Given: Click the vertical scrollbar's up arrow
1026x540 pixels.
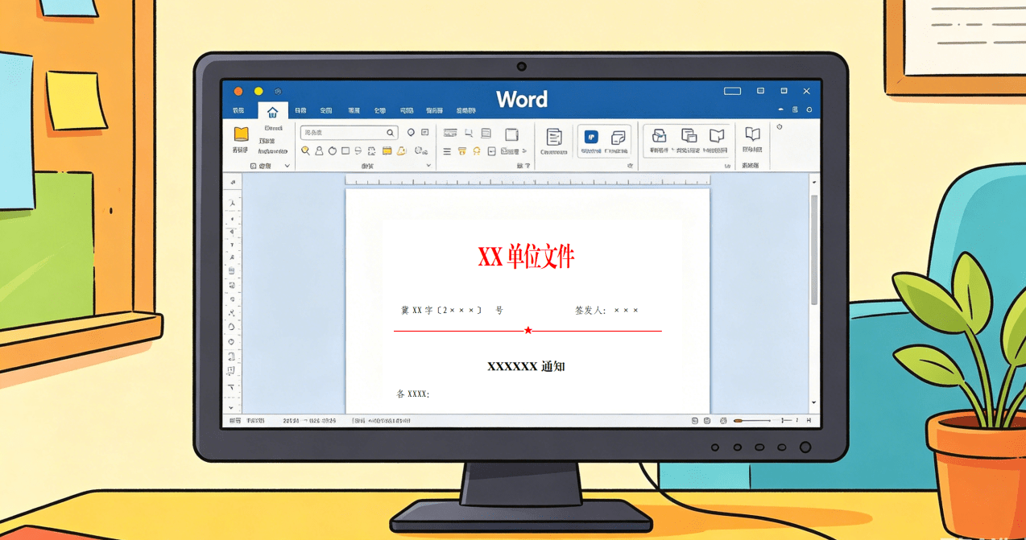Looking at the screenshot, I should (813, 183).
